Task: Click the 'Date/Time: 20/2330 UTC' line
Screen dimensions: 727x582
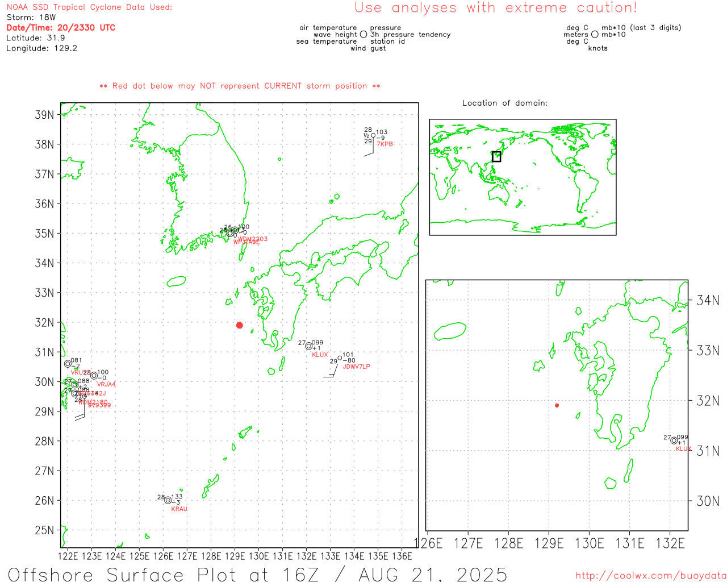Action: point(61,27)
